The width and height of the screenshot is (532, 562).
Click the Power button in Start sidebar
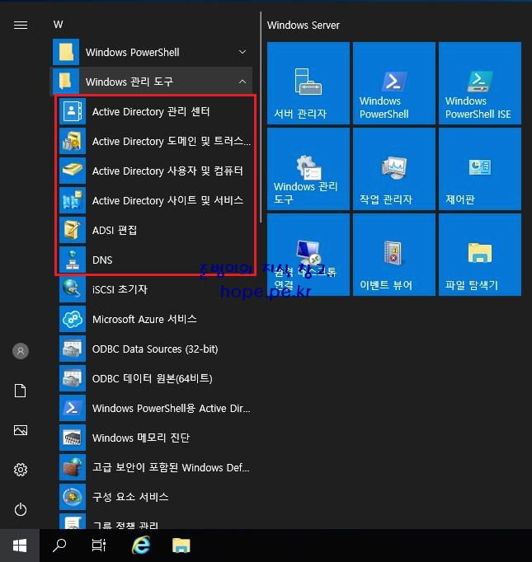tap(21, 509)
